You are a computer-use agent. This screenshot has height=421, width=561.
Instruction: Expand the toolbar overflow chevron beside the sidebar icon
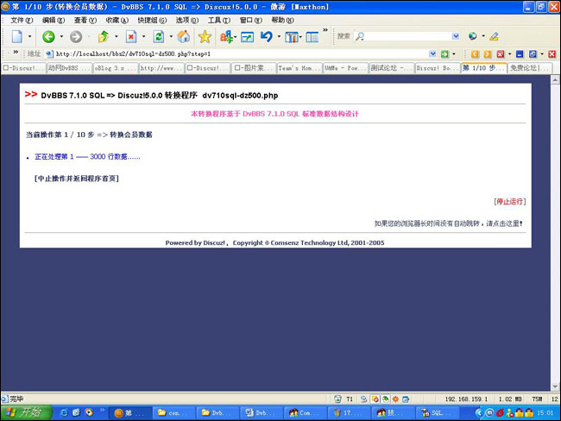[325, 30]
